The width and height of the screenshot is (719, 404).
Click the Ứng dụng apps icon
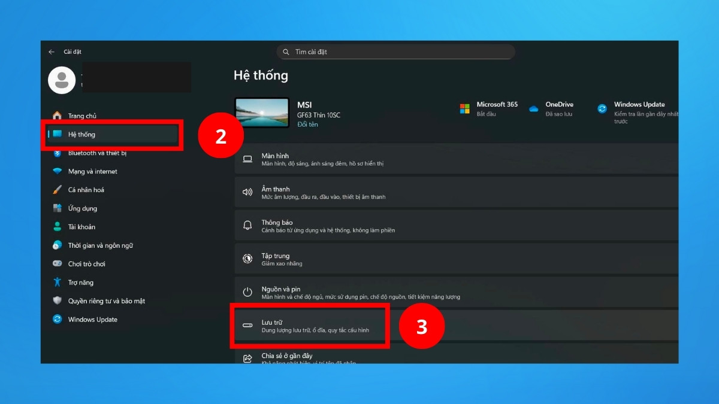[x=57, y=208]
